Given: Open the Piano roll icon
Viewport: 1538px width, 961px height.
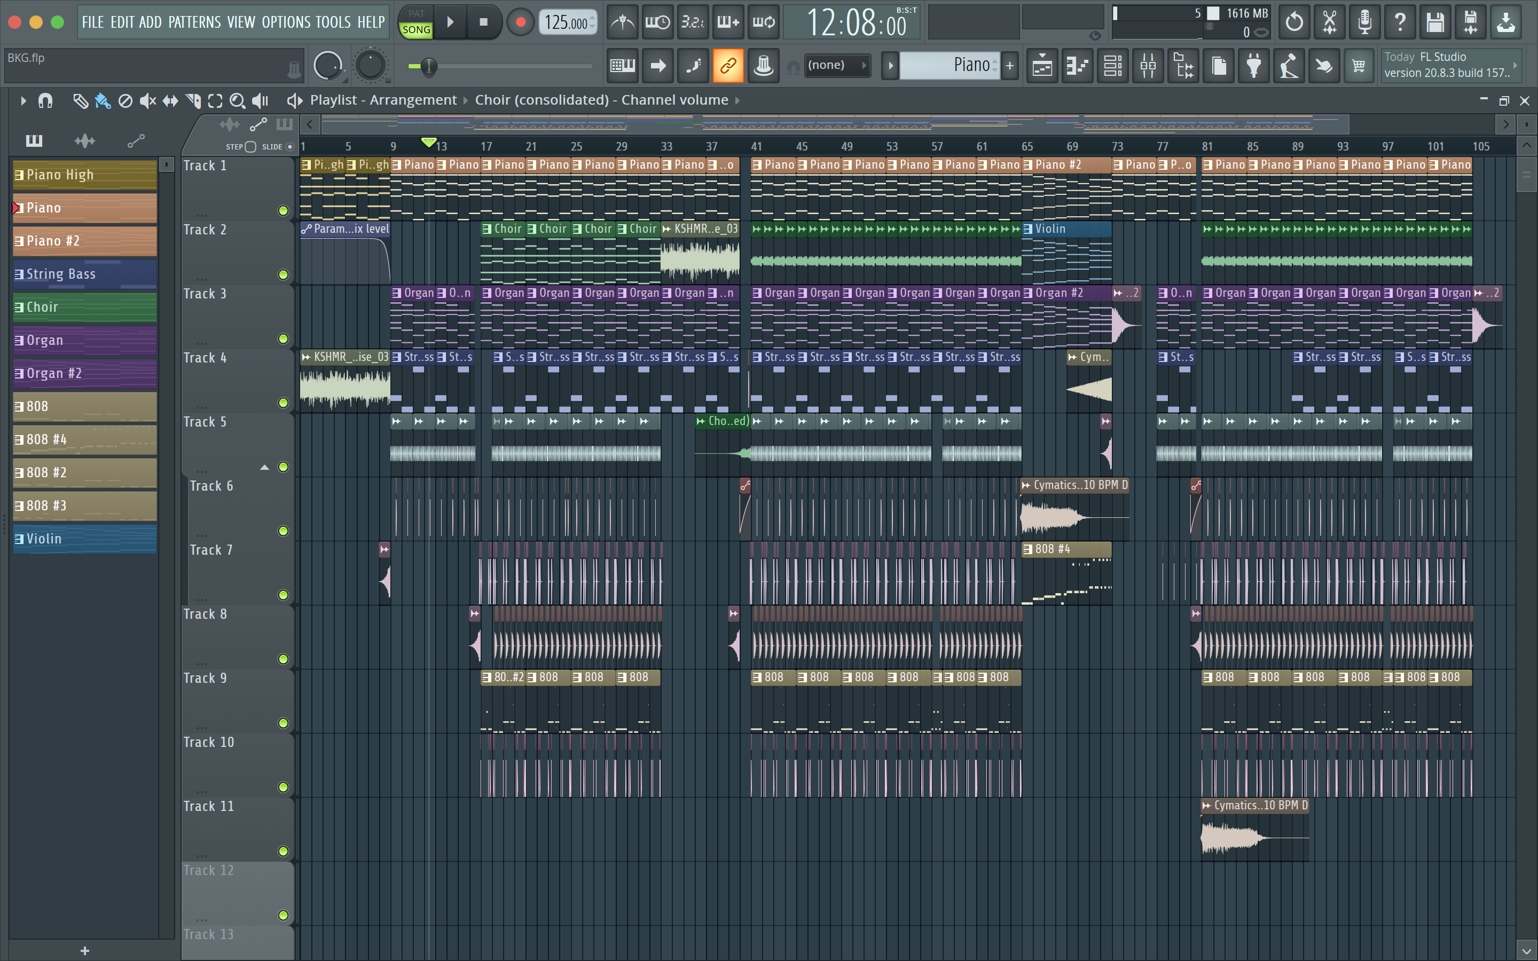Looking at the screenshot, I should click(1077, 66).
